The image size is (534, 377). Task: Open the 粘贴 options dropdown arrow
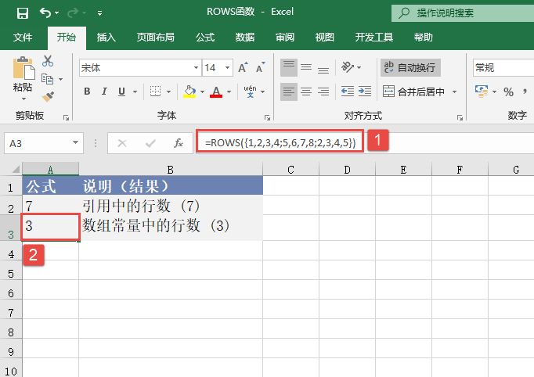tap(23, 99)
